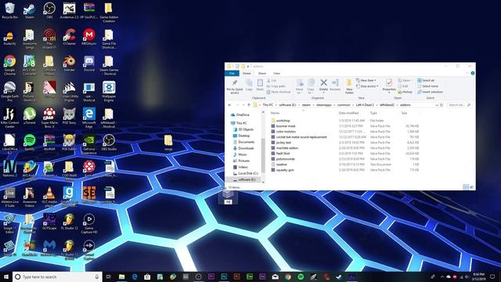Select the Discord desktop shortcut
The width and height of the screenshot is (501, 282).
tap(88, 63)
